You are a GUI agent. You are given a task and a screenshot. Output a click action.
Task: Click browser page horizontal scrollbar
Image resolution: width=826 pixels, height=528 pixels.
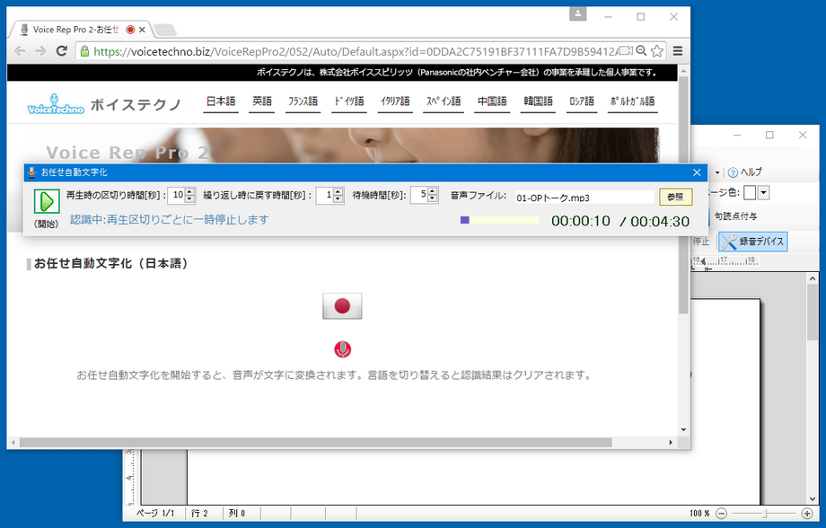coord(315,443)
